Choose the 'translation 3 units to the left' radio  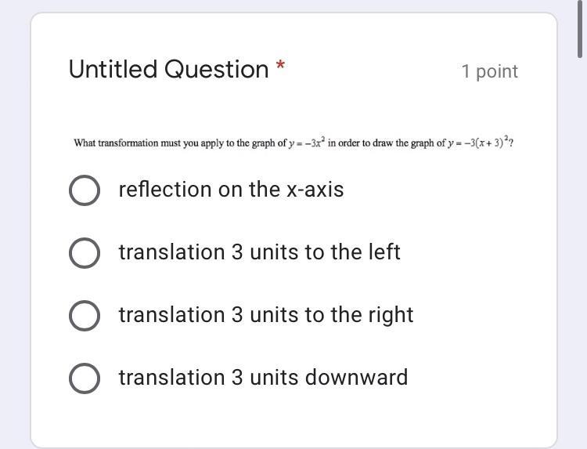tap(85, 252)
